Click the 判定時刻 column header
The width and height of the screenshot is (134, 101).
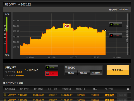point(66,89)
